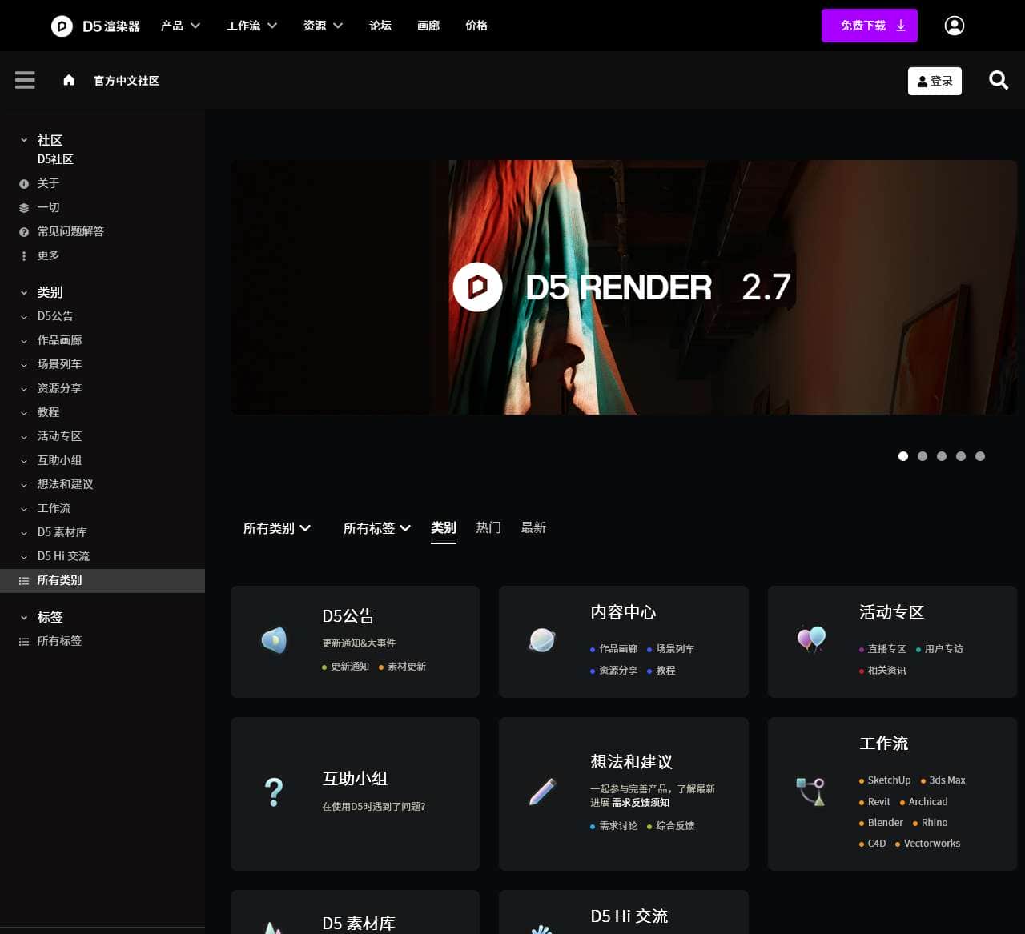Click the home icon beside 官方中文社区
1025x934 pixels.
(x=69, y=80)
